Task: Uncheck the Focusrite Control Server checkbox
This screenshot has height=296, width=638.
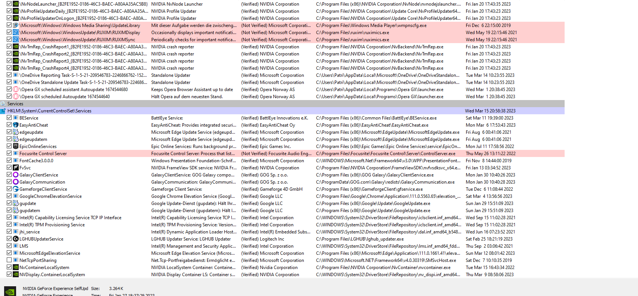Action: coord(9,153)
